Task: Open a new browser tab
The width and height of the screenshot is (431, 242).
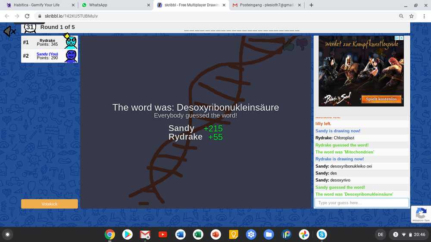Action: (x=311, y=5)
